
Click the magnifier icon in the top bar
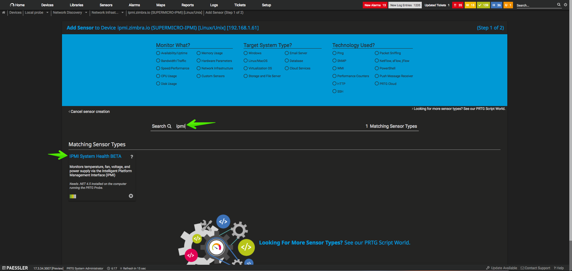tap(559, 5)
